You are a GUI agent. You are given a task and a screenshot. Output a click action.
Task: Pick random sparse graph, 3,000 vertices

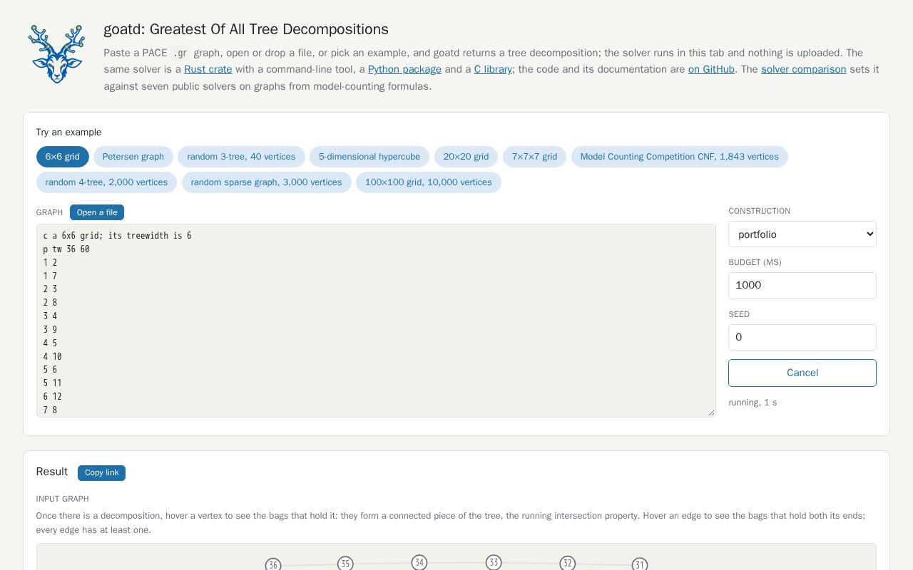point(266,182)
